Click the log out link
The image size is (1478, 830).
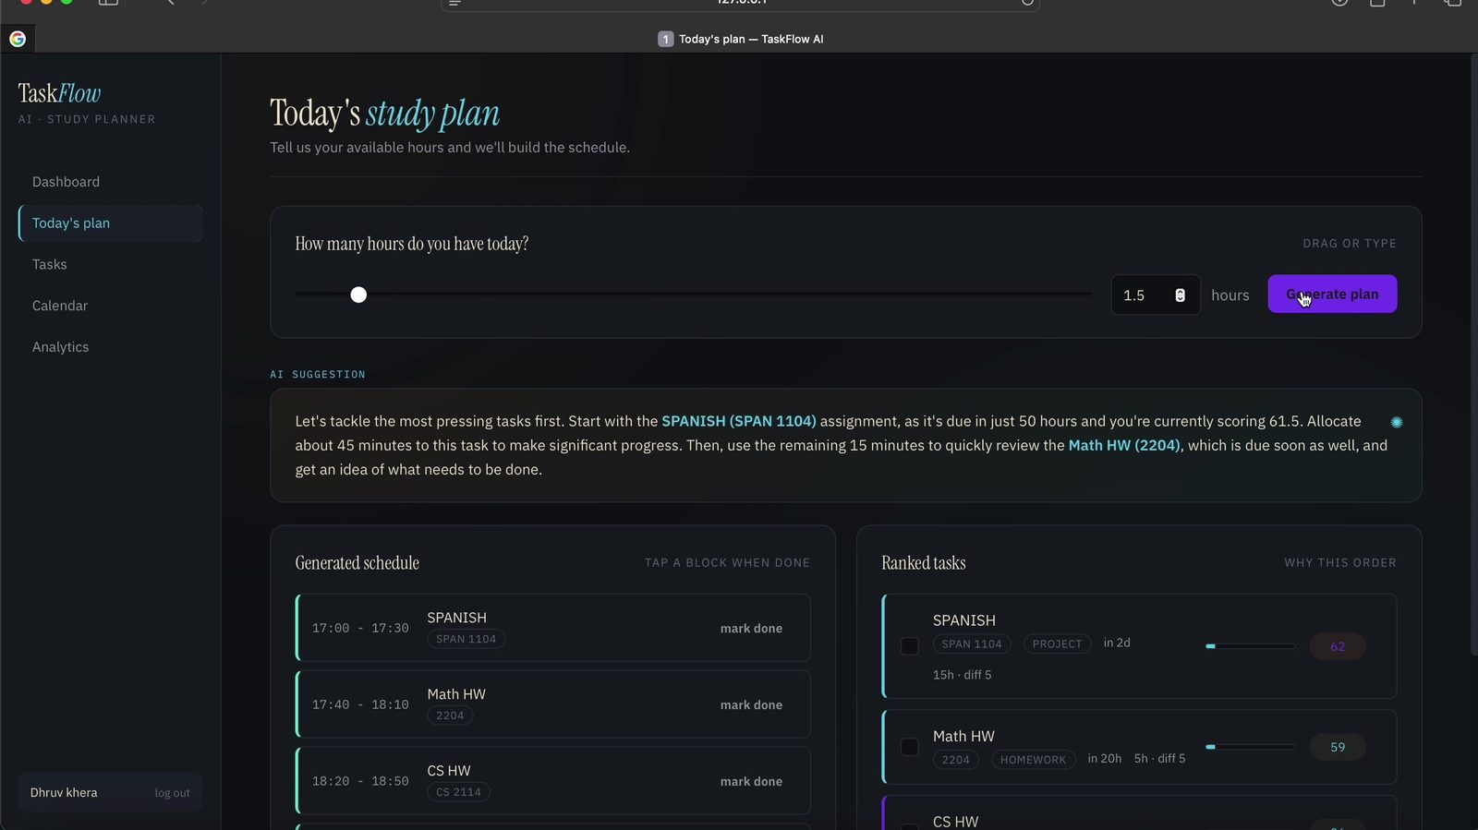(x=172, y=793)
